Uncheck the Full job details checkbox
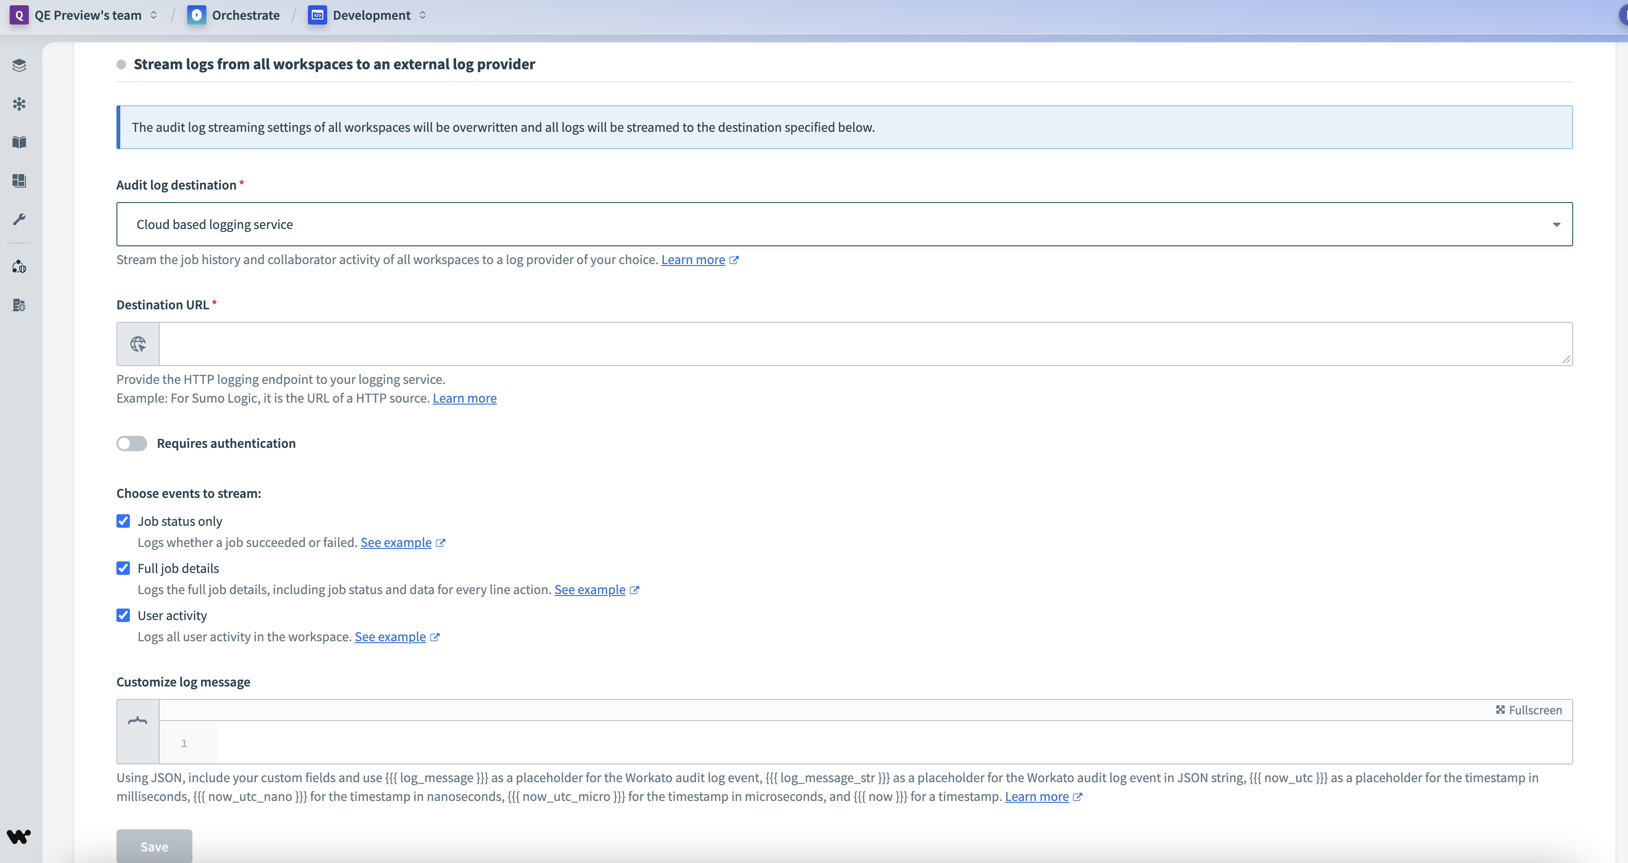The image size is (1628, 863). pyautogui.click(x=123, y=568)
